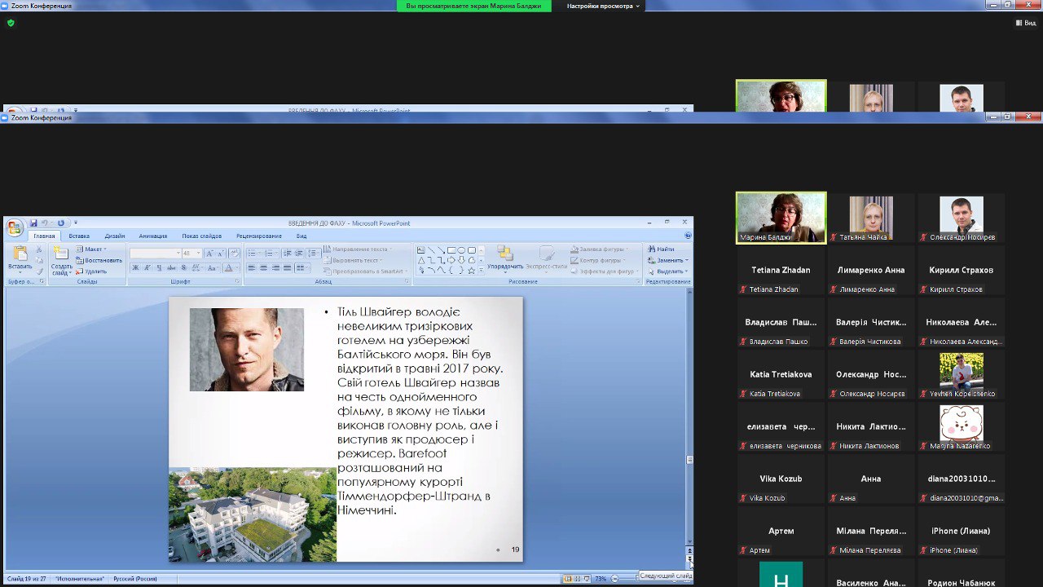Click Zoom's Вид view button
Image resolution: width=1043 pixels, height=587 pixels.
1025,23
